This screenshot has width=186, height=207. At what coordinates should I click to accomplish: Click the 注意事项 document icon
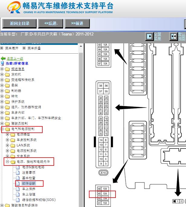pos(18,172)
